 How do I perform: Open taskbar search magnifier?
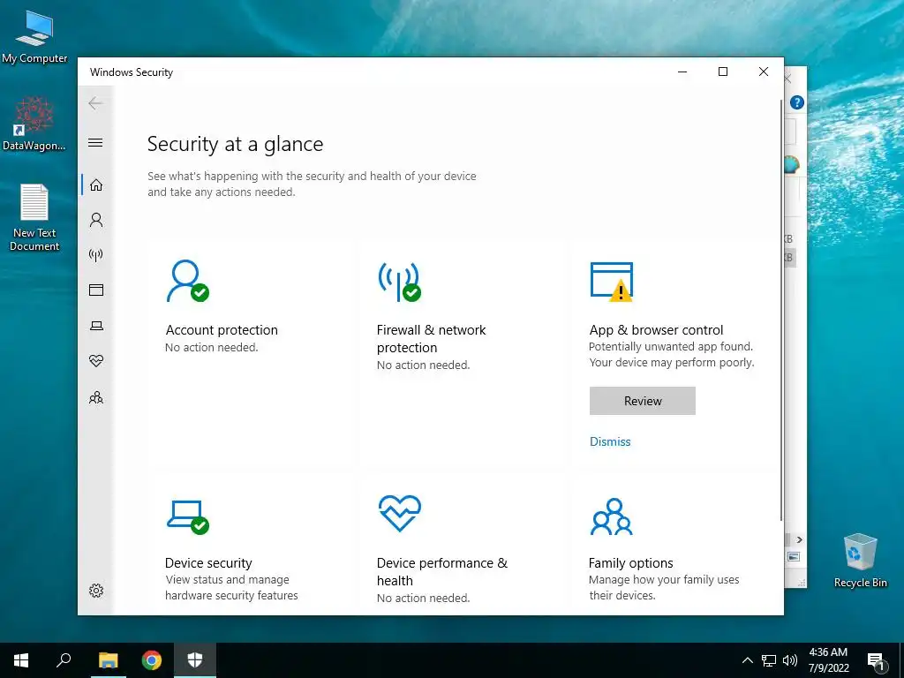[x=64, y=660]
